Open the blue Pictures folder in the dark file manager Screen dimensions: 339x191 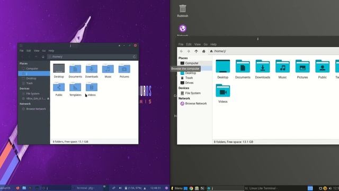tap(124, 69)
